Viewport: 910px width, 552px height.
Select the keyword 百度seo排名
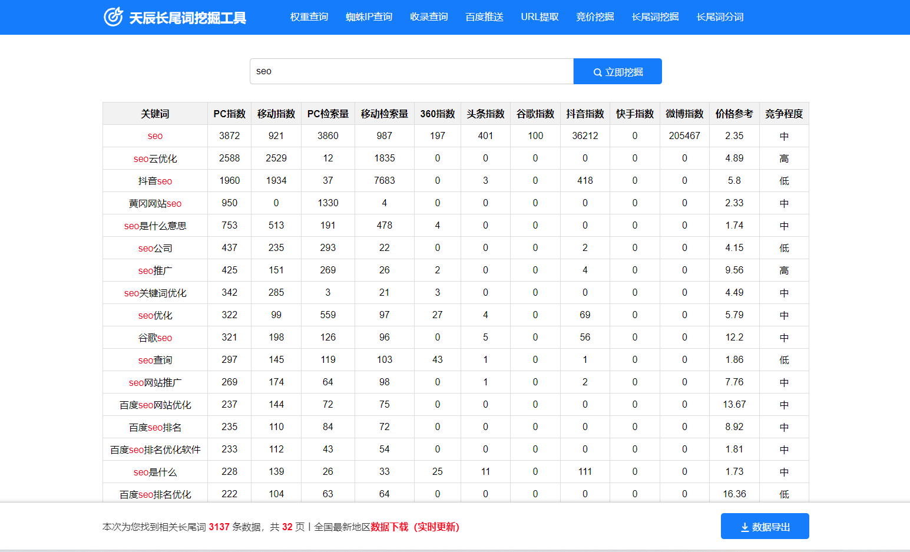(x=155, y=427)
